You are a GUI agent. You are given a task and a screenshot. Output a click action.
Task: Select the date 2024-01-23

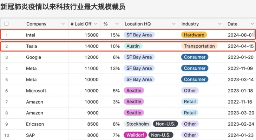pos(241,135)
